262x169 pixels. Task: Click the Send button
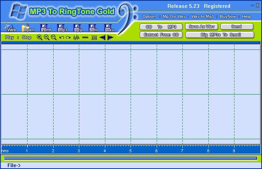click(237, 26)
